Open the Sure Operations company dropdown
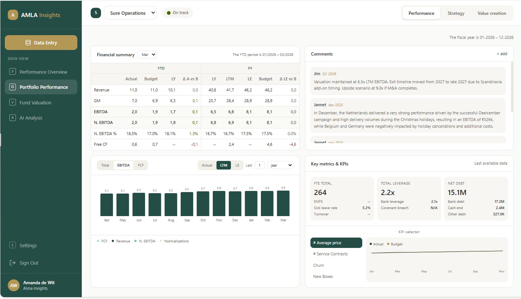This screenshot has height=299, width=521. [x=130, y=13]
